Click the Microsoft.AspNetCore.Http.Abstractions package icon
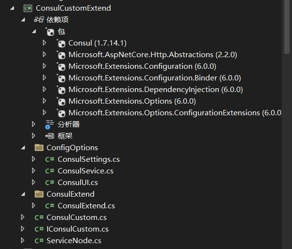 pyautogui.click(x=61, y=55)
